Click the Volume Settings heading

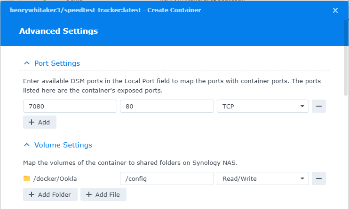(63, 145)
